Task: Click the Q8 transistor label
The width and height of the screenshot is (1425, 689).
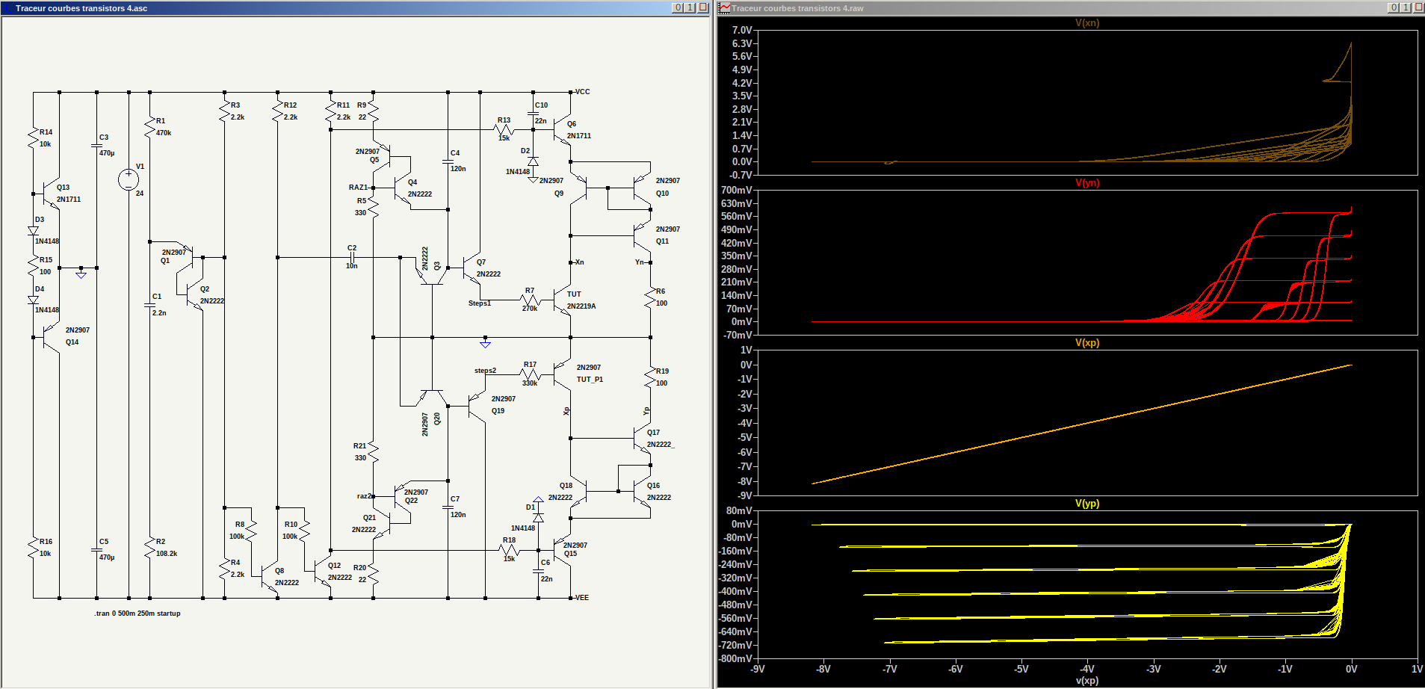Action: coord(279,571)
